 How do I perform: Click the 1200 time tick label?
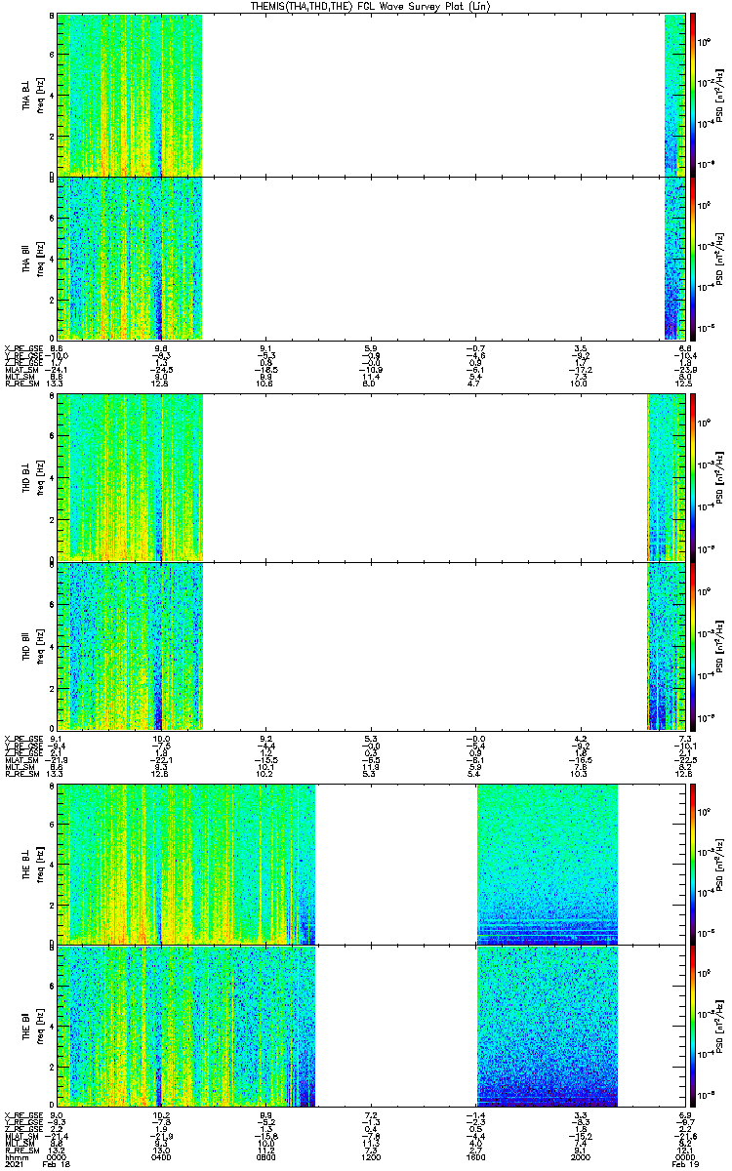pyautogui.click(x=371, y=1155)
